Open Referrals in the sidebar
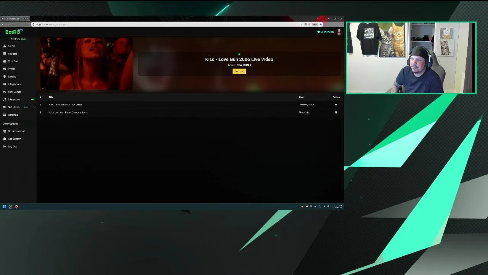The height and width of the screenshot is (275, 488). (x=13, y=115)
